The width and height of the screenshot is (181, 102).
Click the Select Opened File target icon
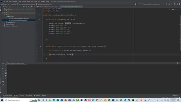24,7
